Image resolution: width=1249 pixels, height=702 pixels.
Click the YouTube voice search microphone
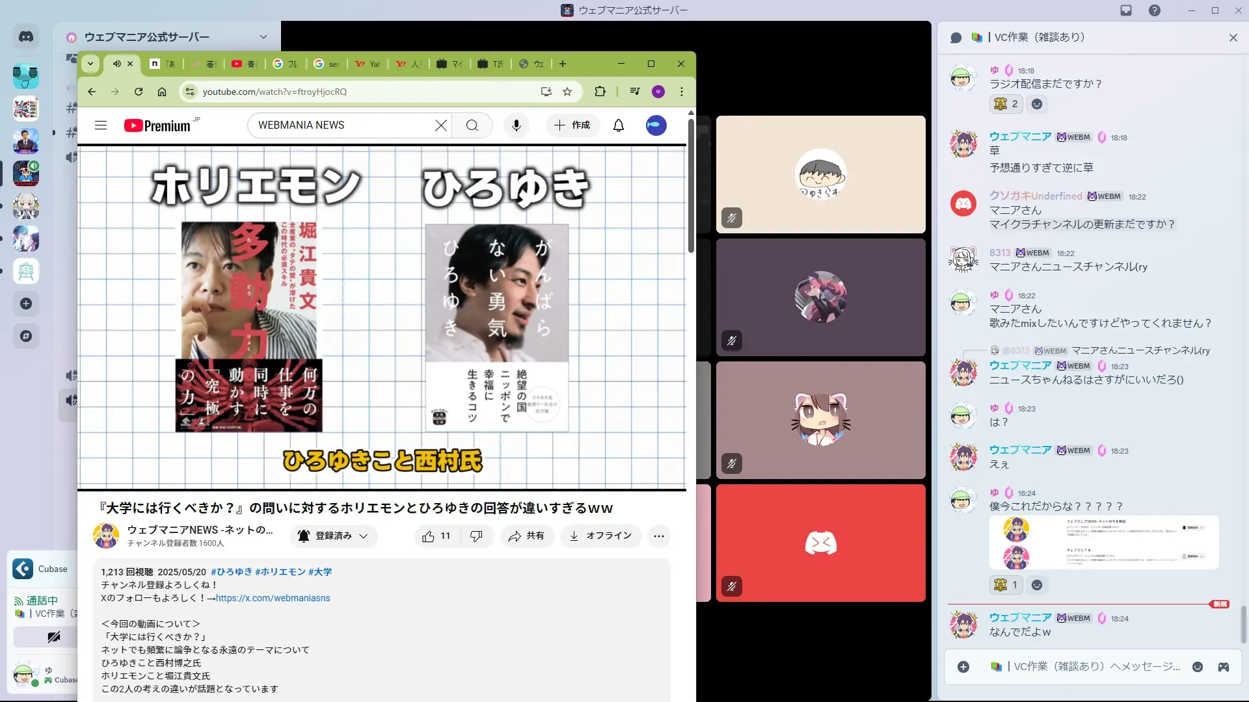coord(517,125)
